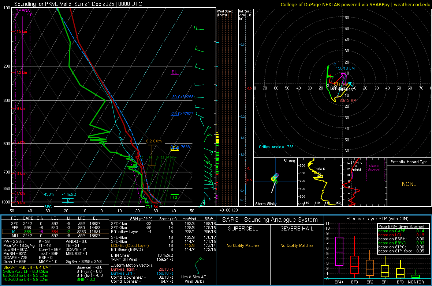Click the 'Critical Angle = 173°' text
Image resolution: width=432 pixels, height=286 pixels.
tap(276, 147)
